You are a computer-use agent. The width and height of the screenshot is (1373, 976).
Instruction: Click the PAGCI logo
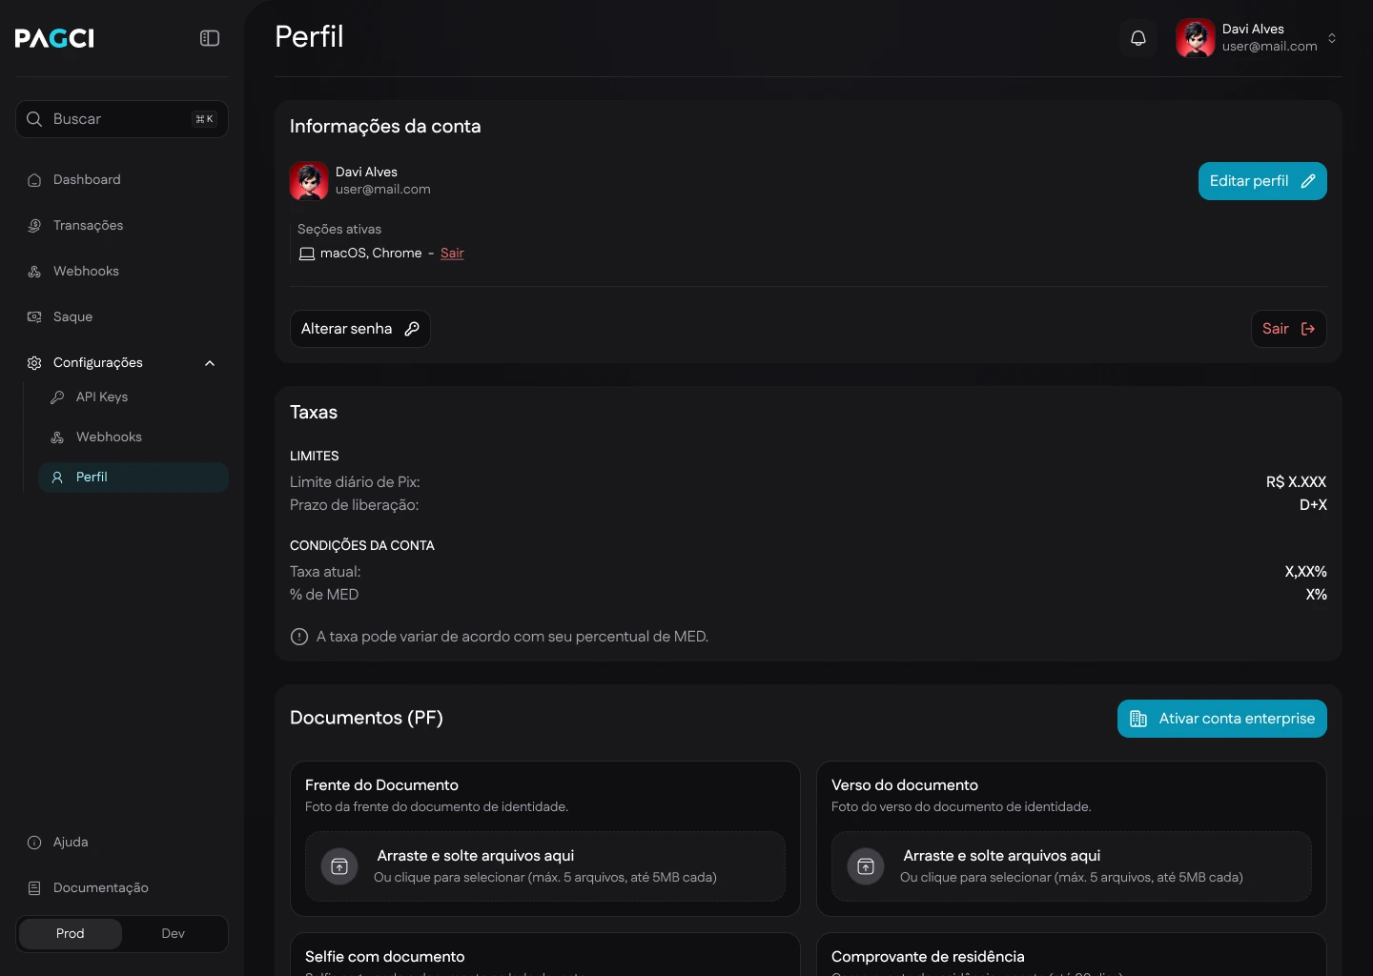(x=54, y=38)
